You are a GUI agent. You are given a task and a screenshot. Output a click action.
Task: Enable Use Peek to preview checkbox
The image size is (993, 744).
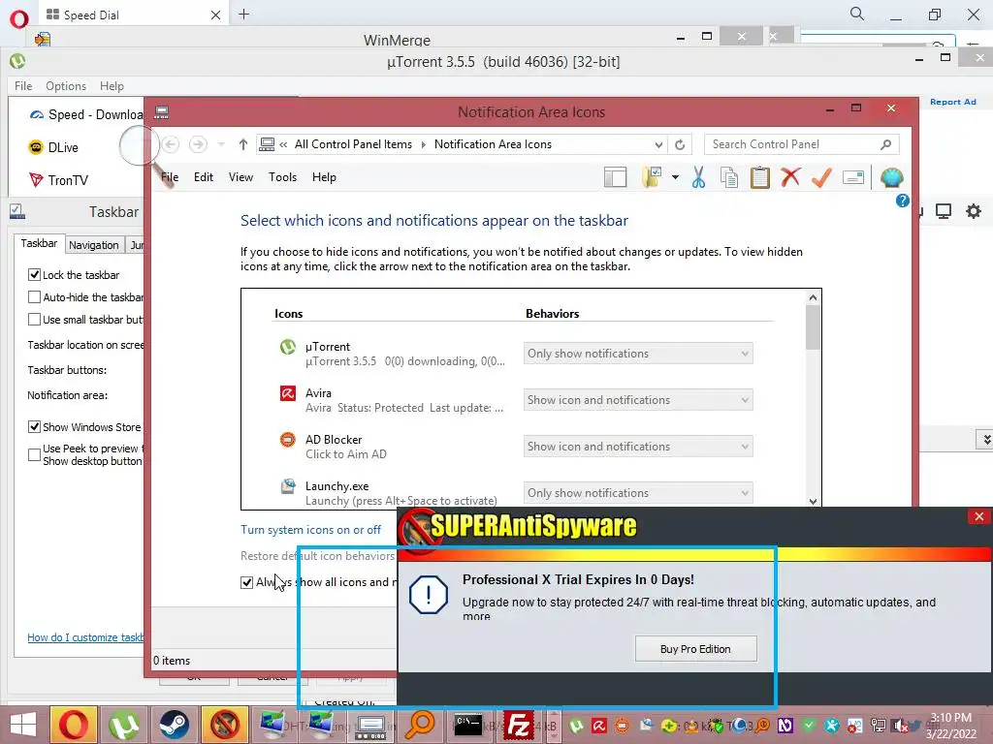point(34,455)
